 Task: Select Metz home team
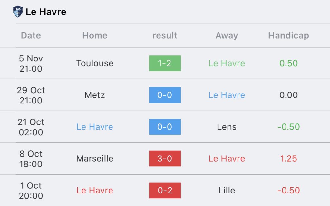[95, 95]
